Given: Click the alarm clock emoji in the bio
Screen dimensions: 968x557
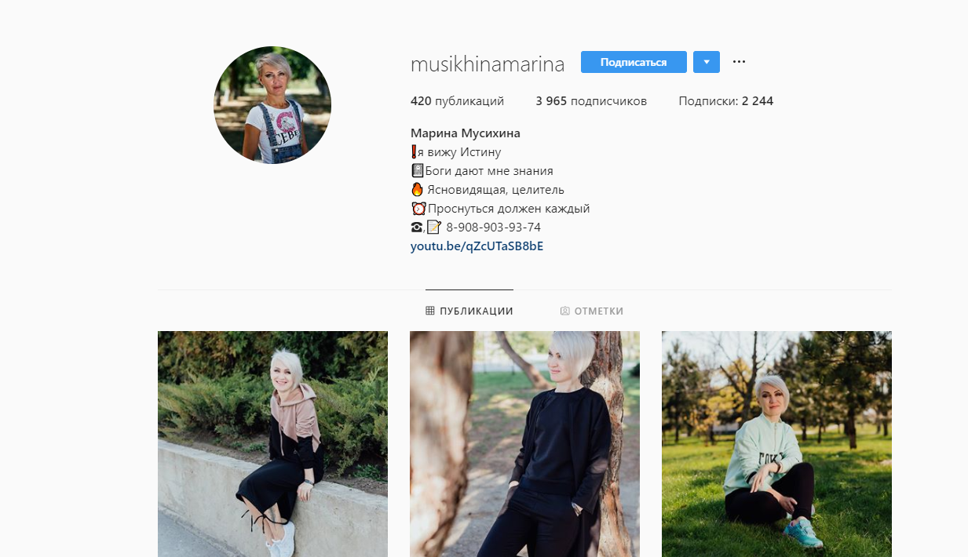Looking at the screenshot, I should [418, 209].
